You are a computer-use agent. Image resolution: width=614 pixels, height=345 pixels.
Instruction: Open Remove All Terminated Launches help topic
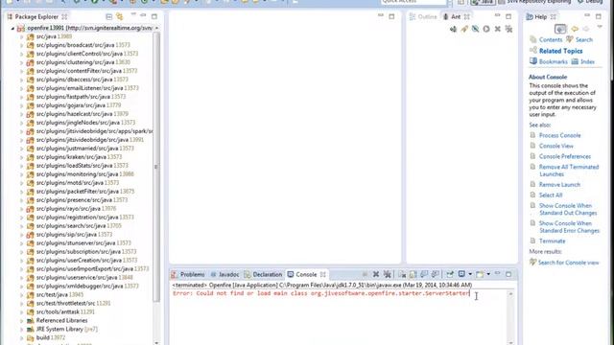pos(569,171)
